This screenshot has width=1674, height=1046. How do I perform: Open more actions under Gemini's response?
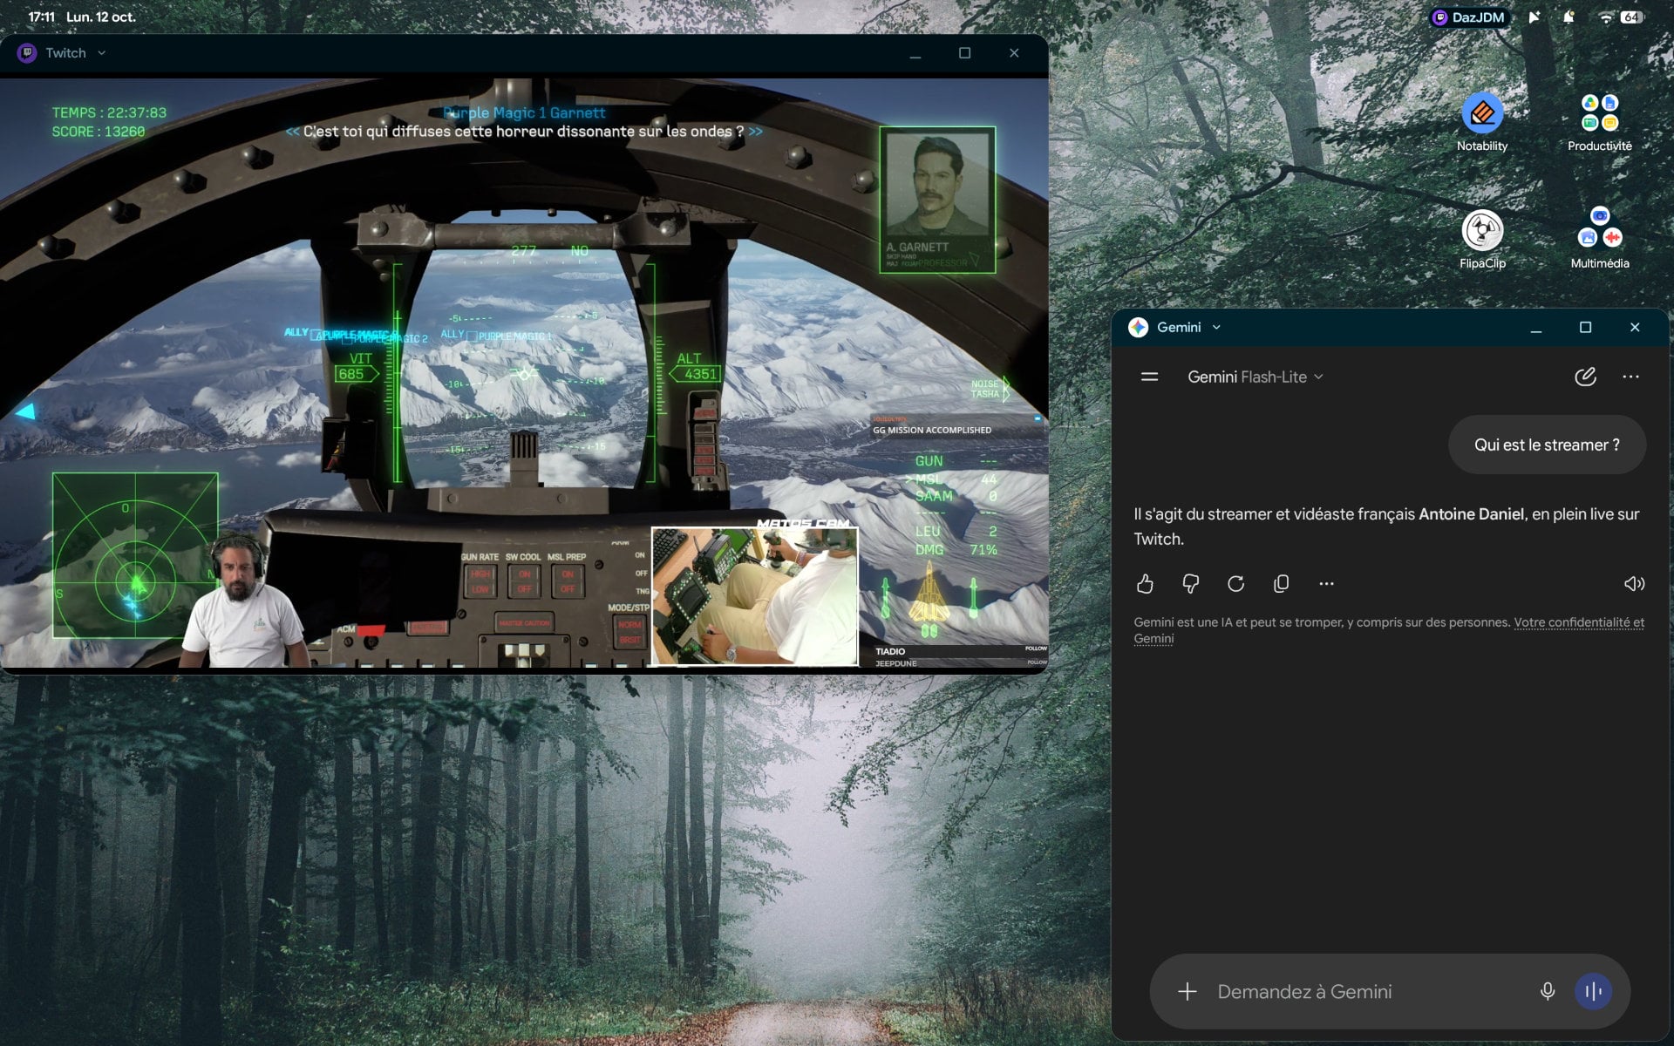(1326, 584)
